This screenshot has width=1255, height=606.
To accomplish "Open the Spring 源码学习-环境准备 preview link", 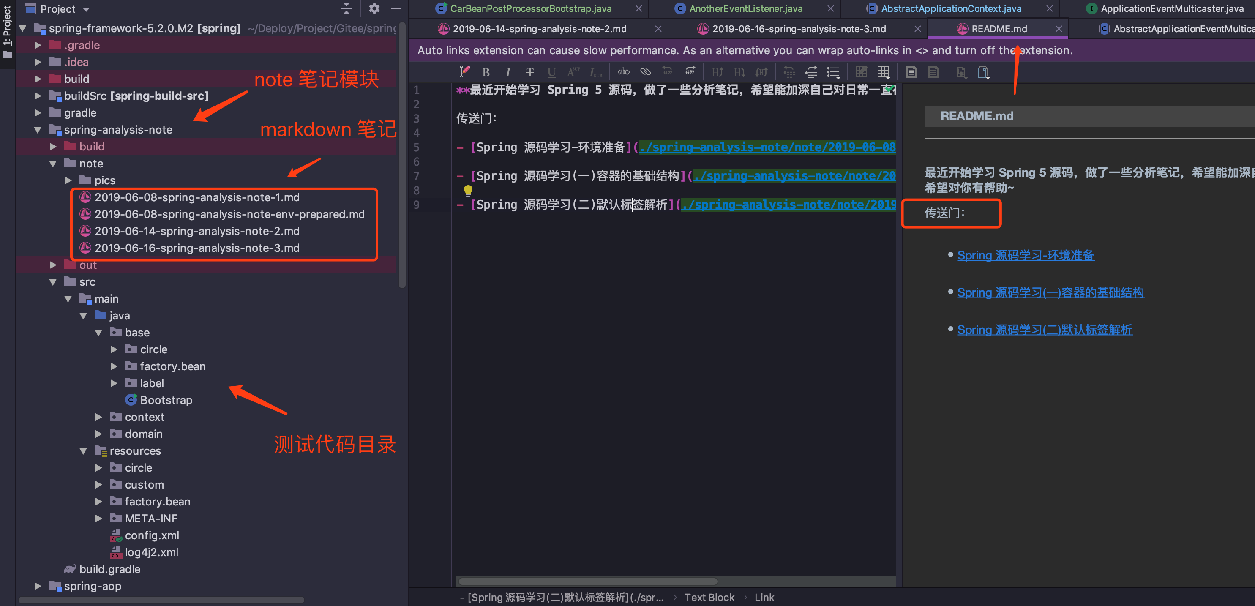I will click(x=1025, y=255).
